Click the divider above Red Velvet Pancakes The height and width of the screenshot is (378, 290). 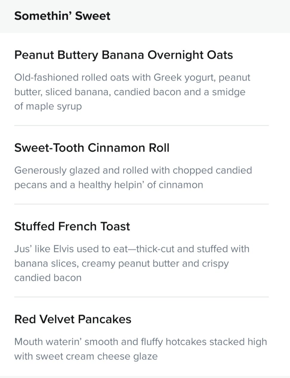click(x=141, y=297)
